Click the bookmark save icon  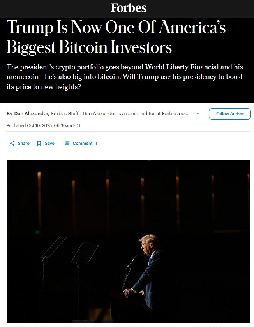pyautogui.click(x=39, y=143)
